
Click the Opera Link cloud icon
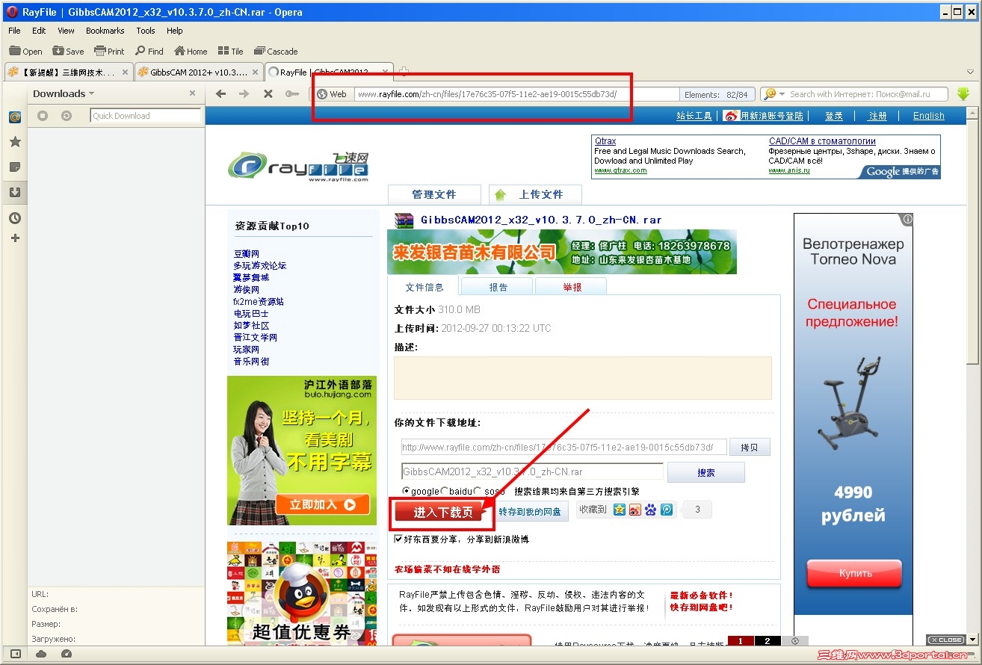(x=41, y=654)
